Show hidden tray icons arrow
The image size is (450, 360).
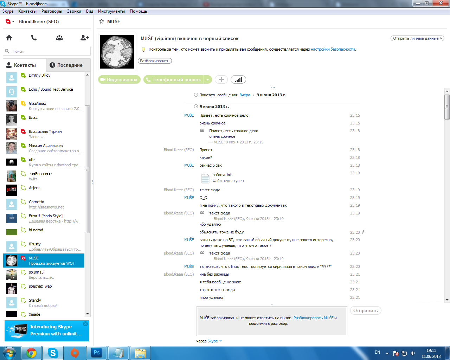387,353
